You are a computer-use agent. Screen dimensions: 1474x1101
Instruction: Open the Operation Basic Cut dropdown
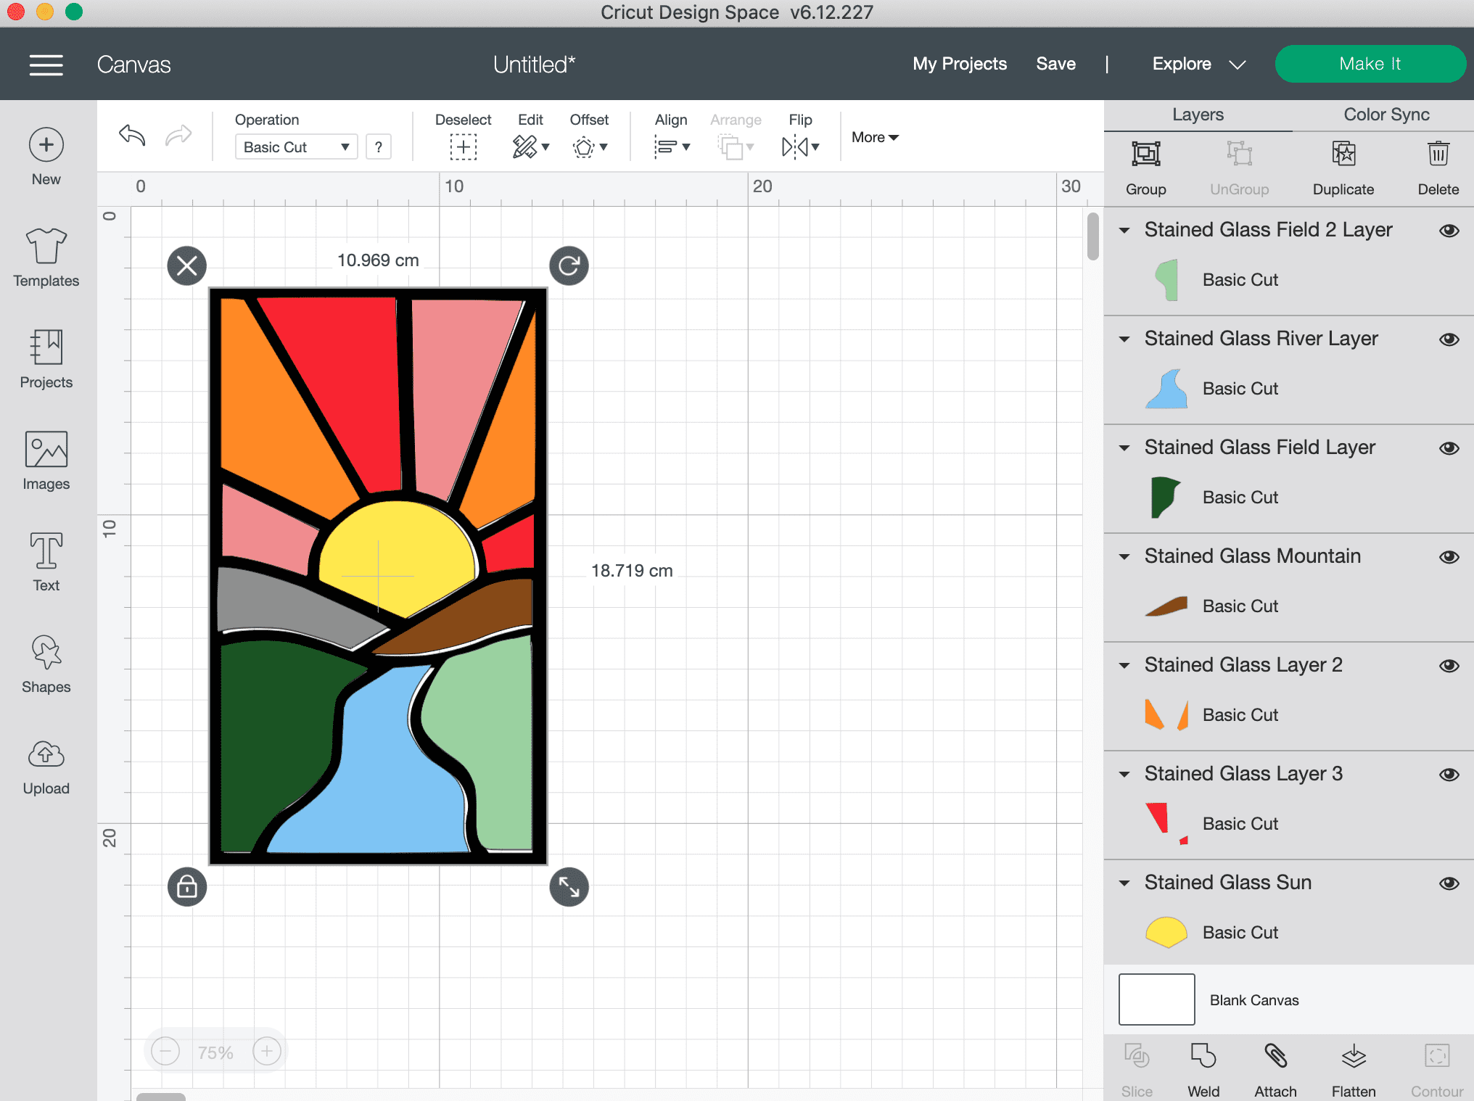pos(296,147)
